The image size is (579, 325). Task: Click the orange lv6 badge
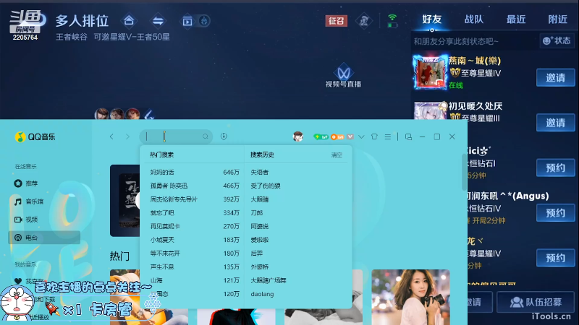point(337,136)
